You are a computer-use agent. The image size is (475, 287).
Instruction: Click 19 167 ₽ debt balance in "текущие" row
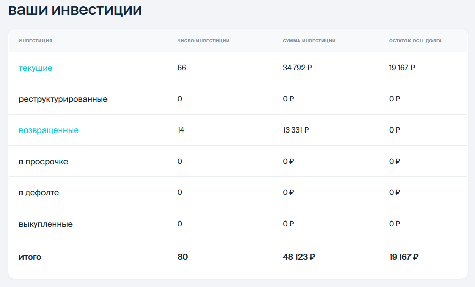[x=402, y=68]
